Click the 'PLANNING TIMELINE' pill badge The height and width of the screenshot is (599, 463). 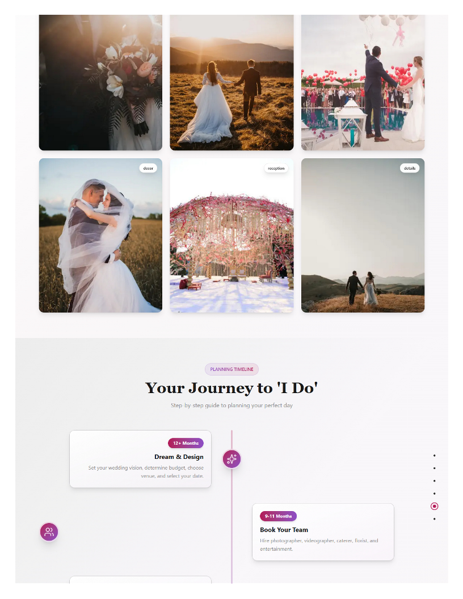[x=231, y=369]
